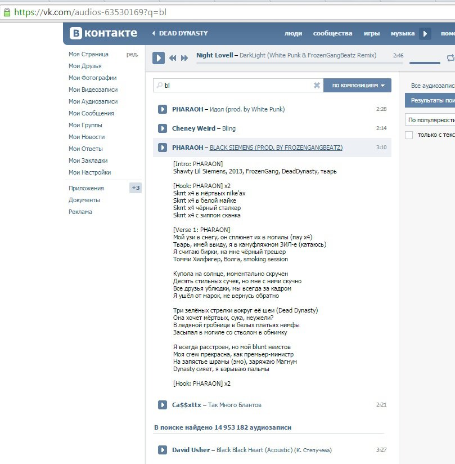This screenshot has width=455, height=464.
Task: Go to 'Мои Друзья'
Action: click(x=85, y=66)
